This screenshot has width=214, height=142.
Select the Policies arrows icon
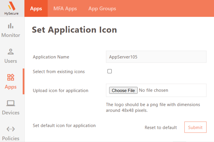[x=11, y=129]
